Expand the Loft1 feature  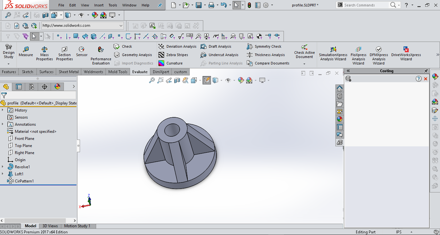3,174
